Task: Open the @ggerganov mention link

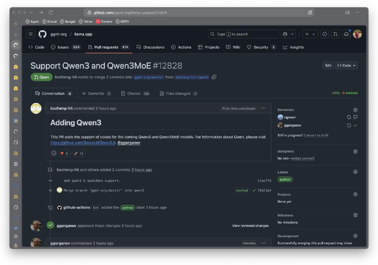Action: [x=129, y=143]
